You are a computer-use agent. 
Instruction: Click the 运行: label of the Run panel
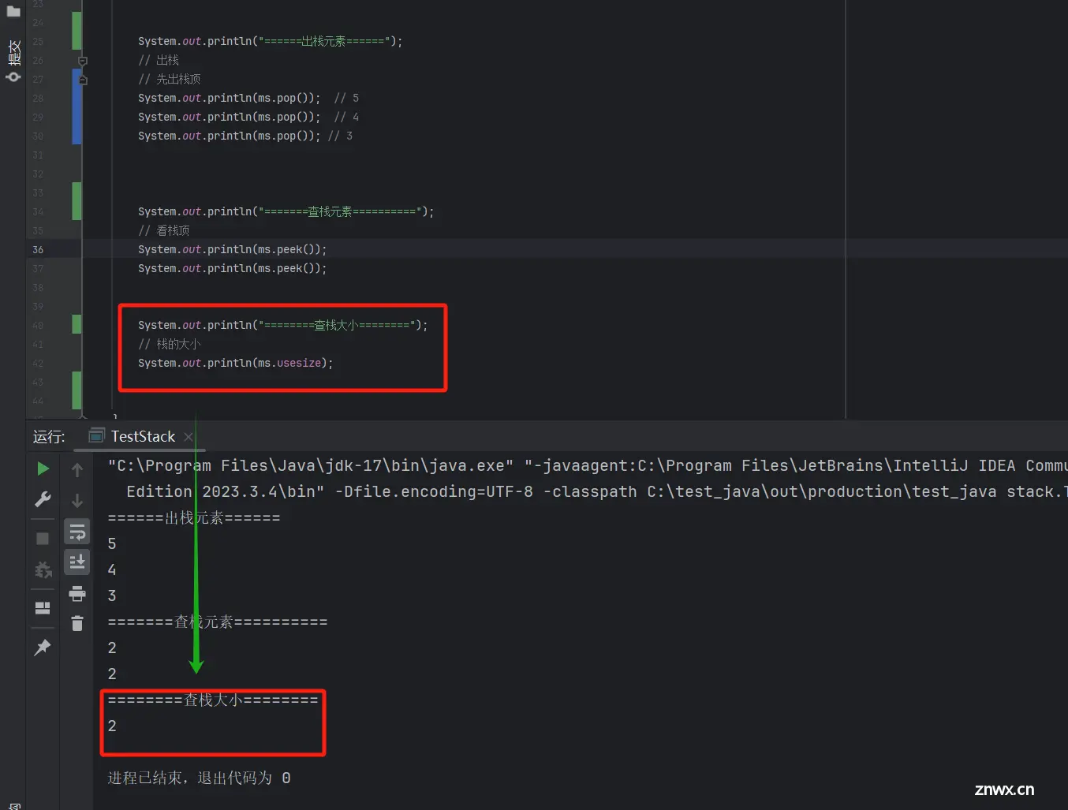(x=49, y=437)
